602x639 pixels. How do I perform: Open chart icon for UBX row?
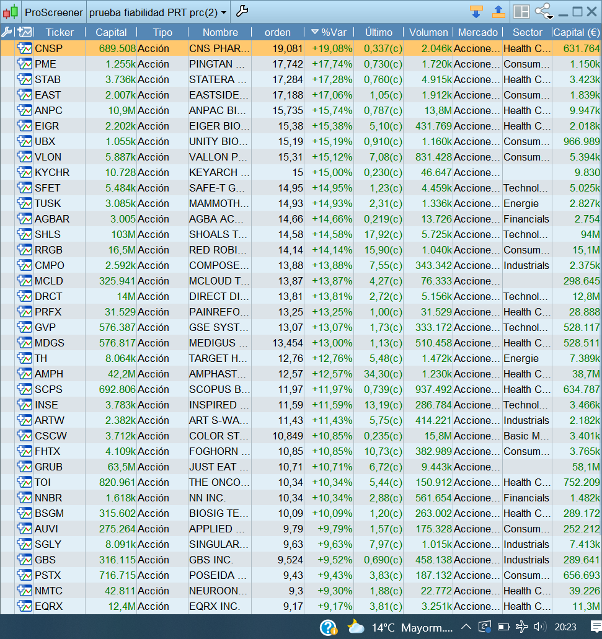click(x=24, y=141)
